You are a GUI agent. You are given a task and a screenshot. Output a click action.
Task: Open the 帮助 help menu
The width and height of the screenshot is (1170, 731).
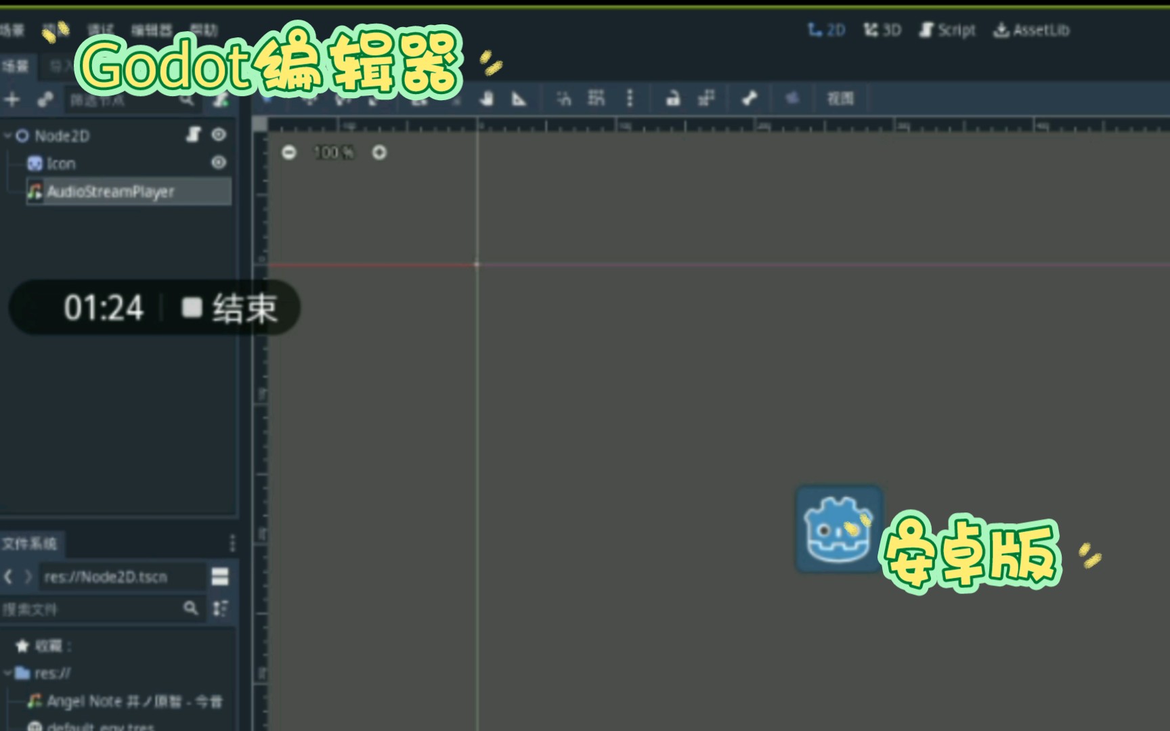click(204, 30)
